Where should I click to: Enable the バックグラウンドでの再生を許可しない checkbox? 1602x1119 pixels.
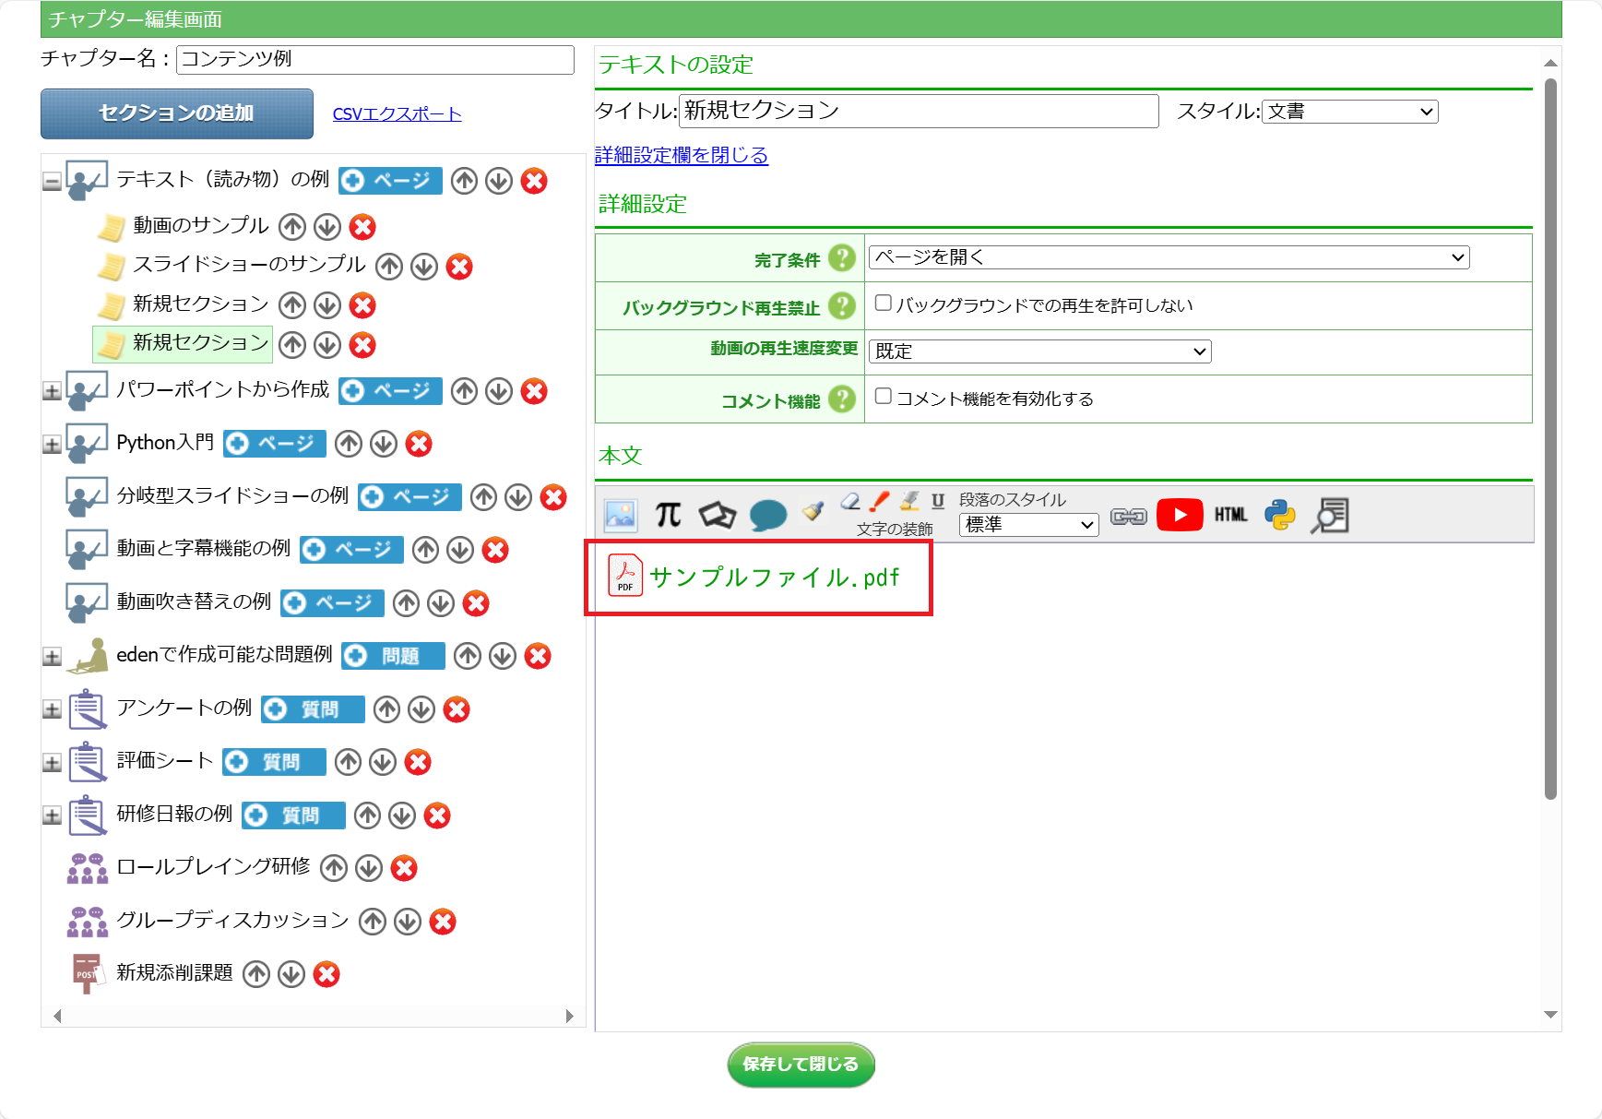pos(884,304)
